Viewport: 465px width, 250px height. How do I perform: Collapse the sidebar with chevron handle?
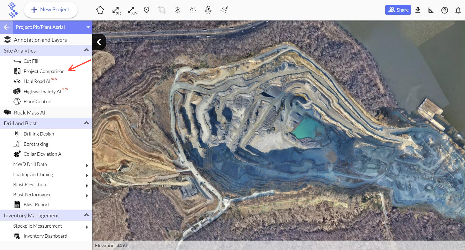pyautogui.click(x=99, y=42)
